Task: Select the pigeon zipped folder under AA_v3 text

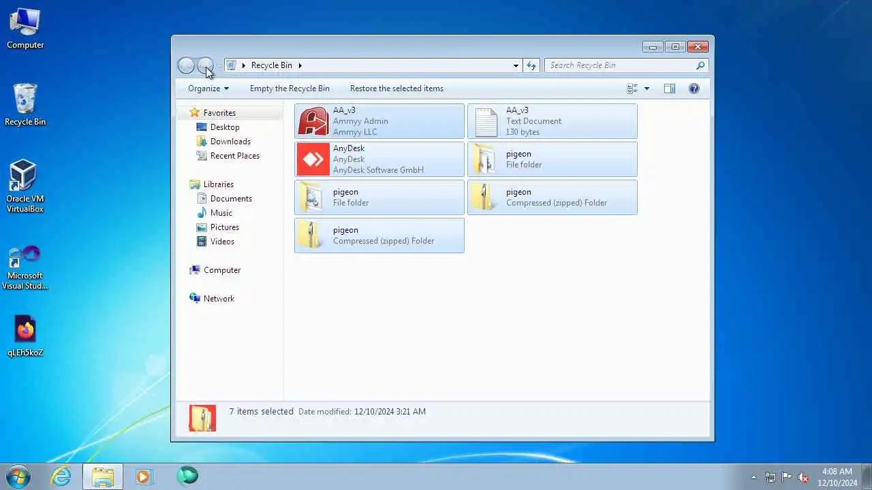Action: coord(552,197)
